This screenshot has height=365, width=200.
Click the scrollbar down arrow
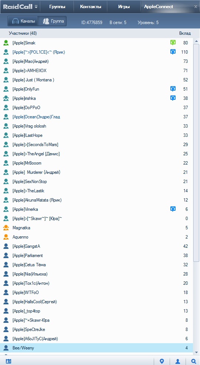pyautogui.click(x=196, y=352)
